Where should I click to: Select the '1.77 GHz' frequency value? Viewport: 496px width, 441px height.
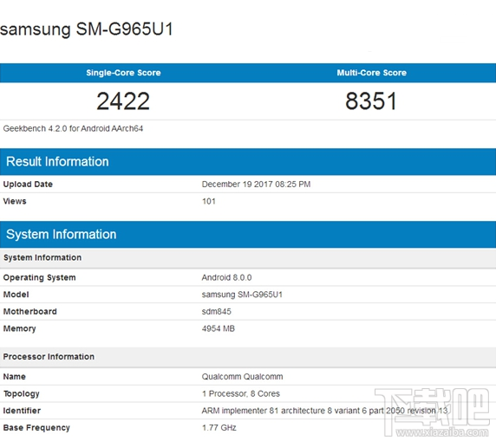(x=219, y=428)
